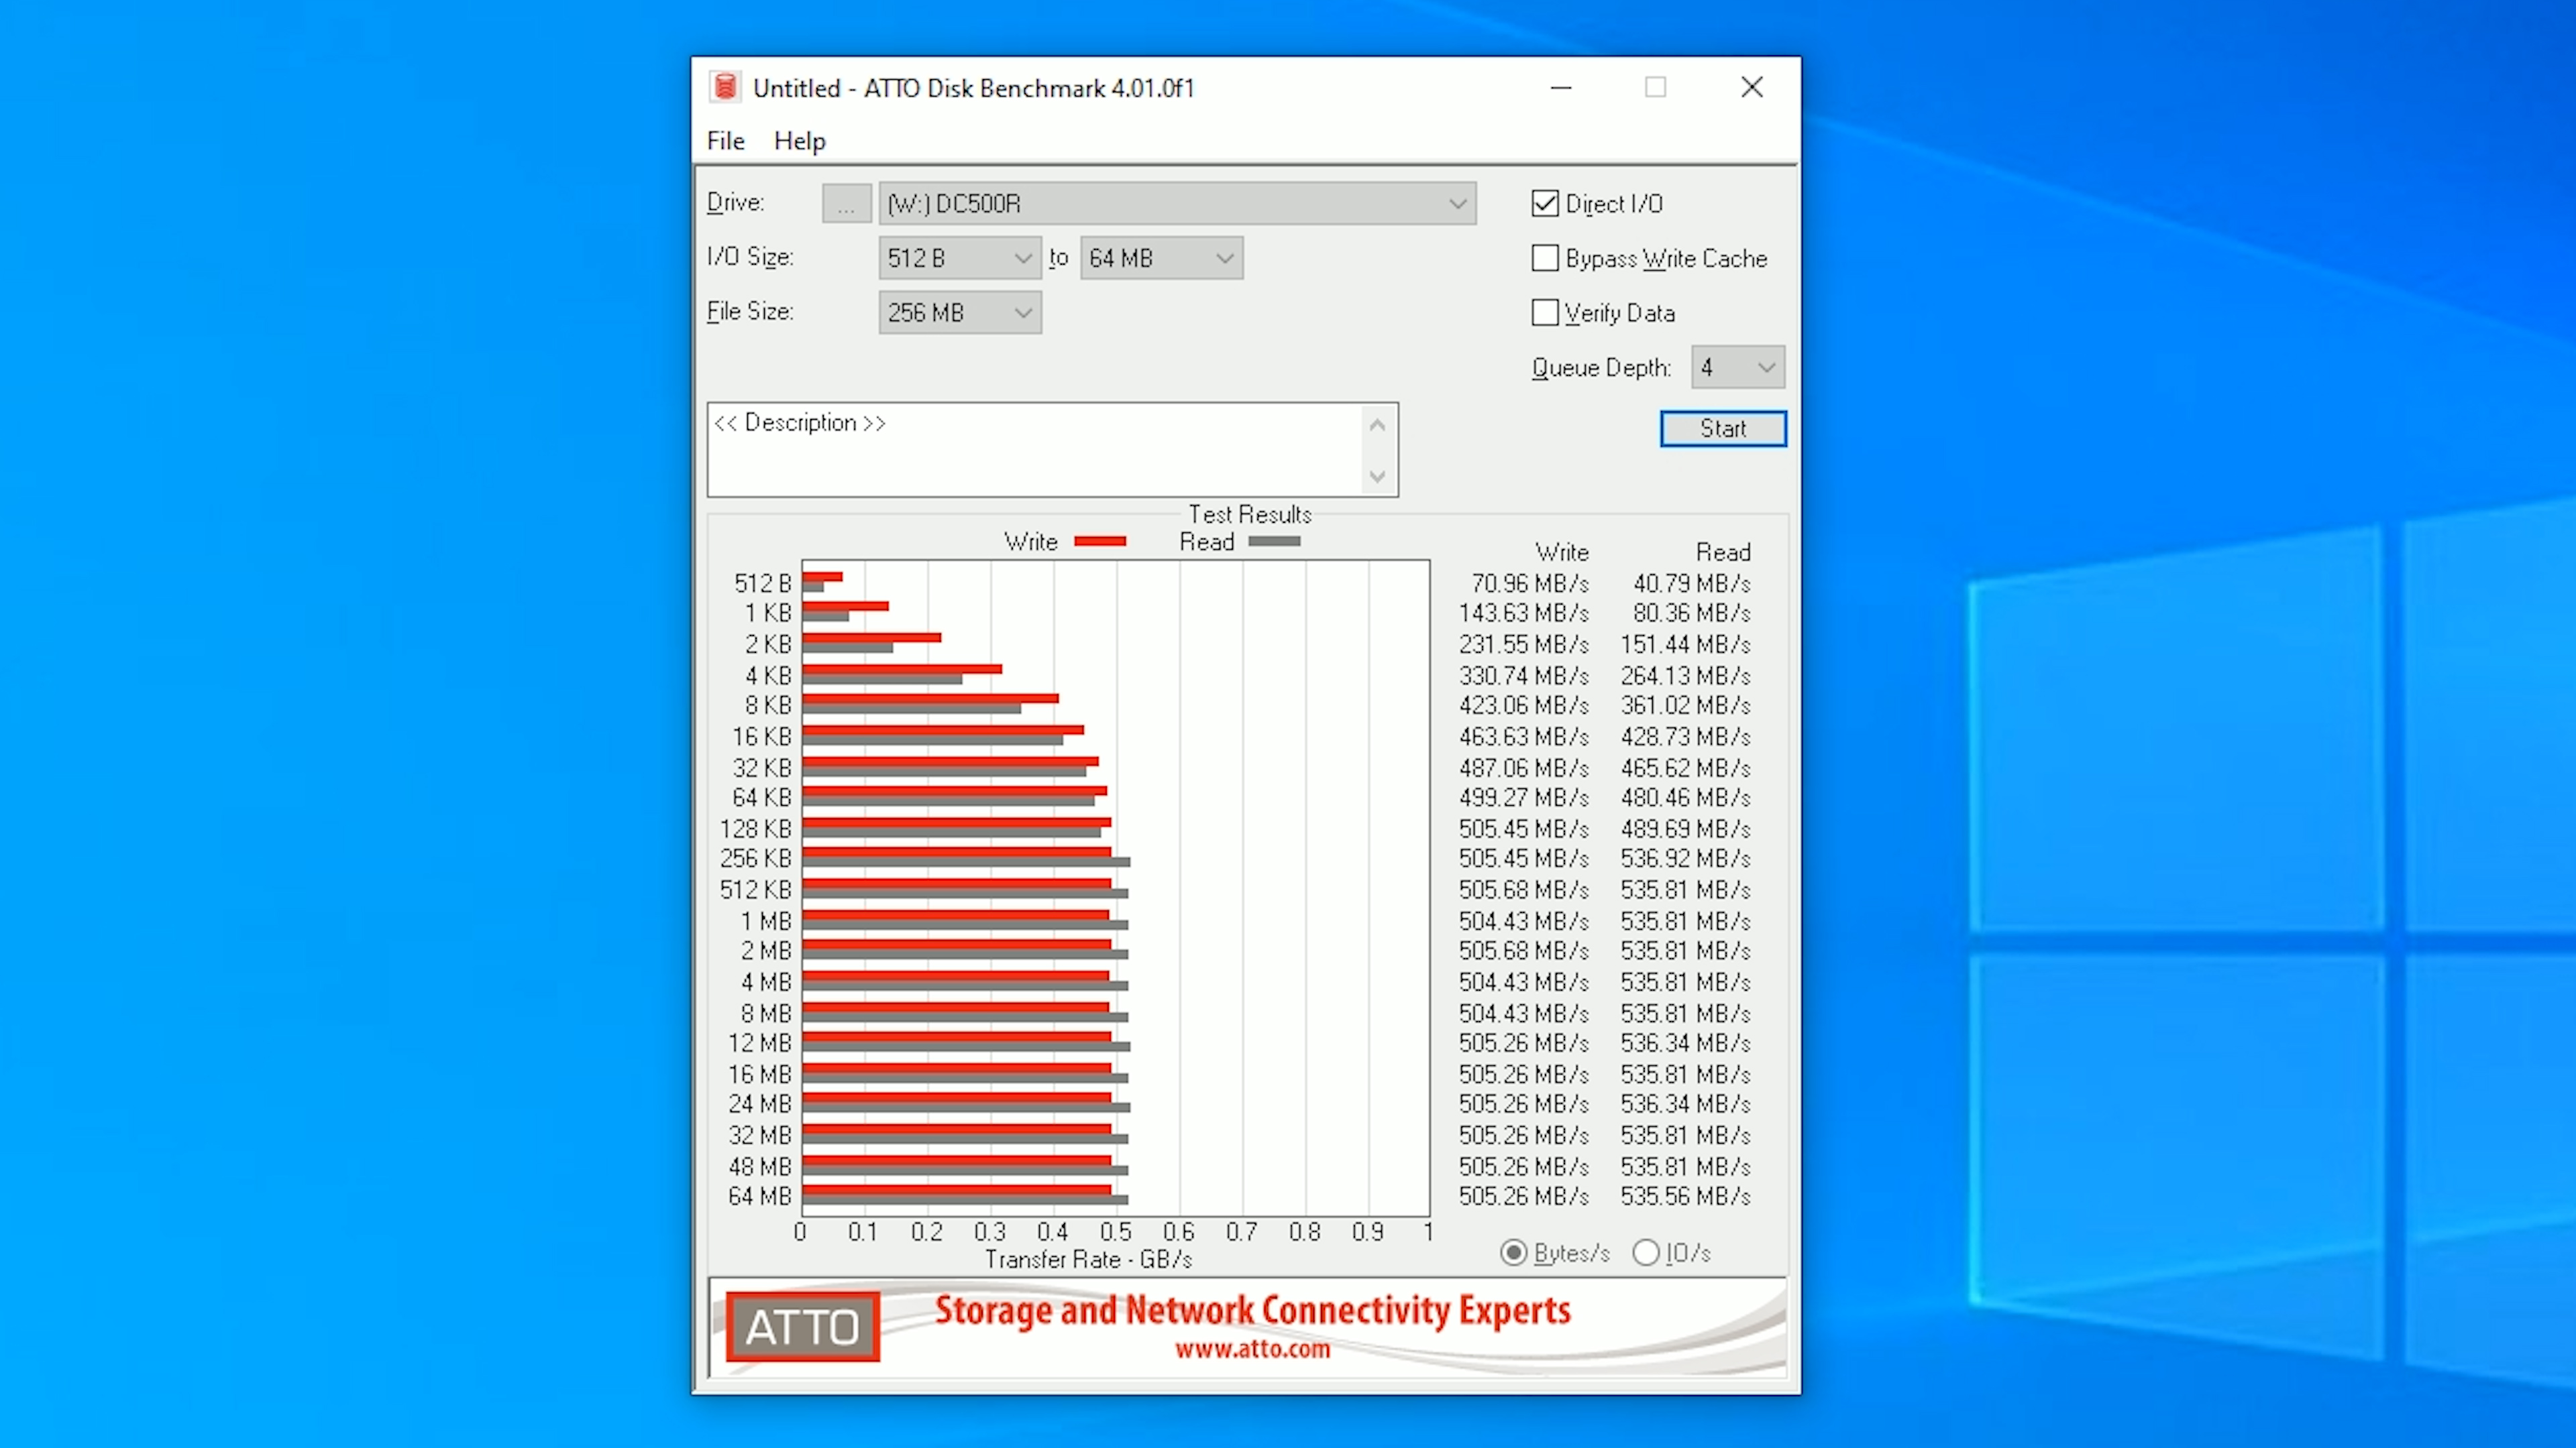
Task: Click the description box scroll down arrow
Action: click(1377, 476)
